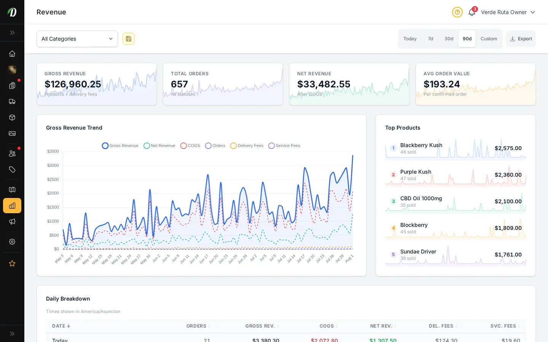Open the Home icon in sidebar
548x342 pixels.
click(12, 54)
